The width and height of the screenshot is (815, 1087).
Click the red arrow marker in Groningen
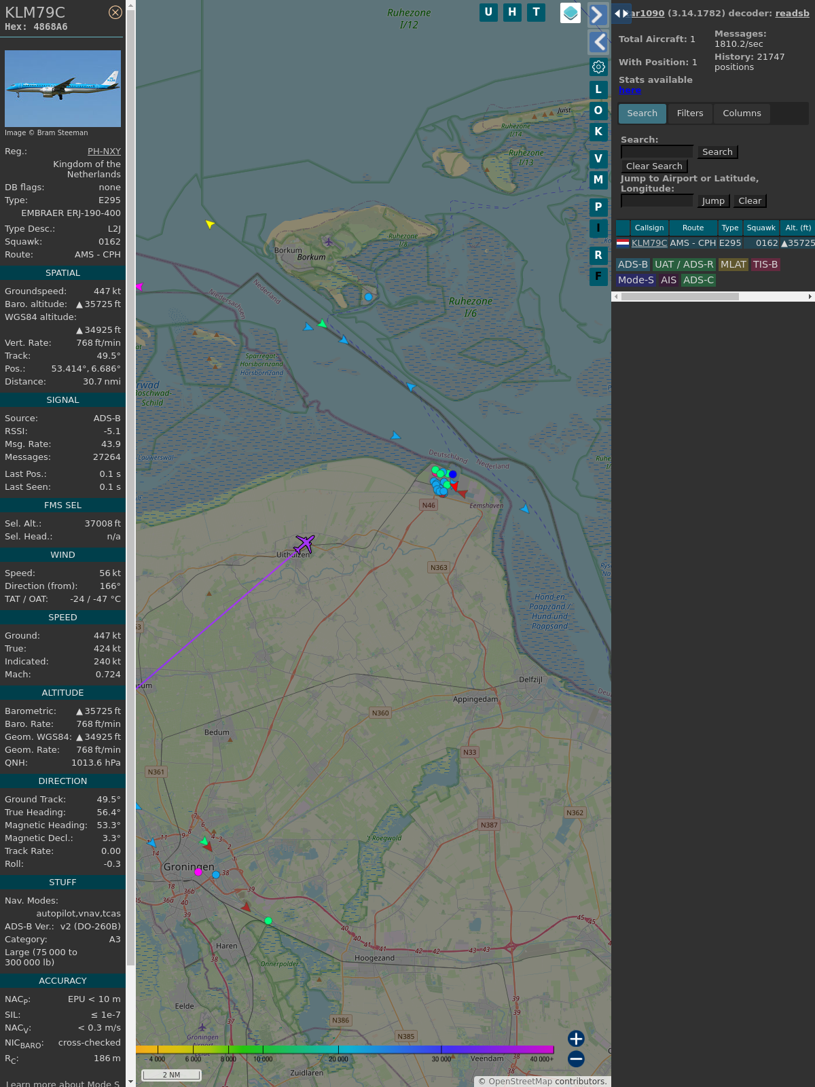coord(208,848)
